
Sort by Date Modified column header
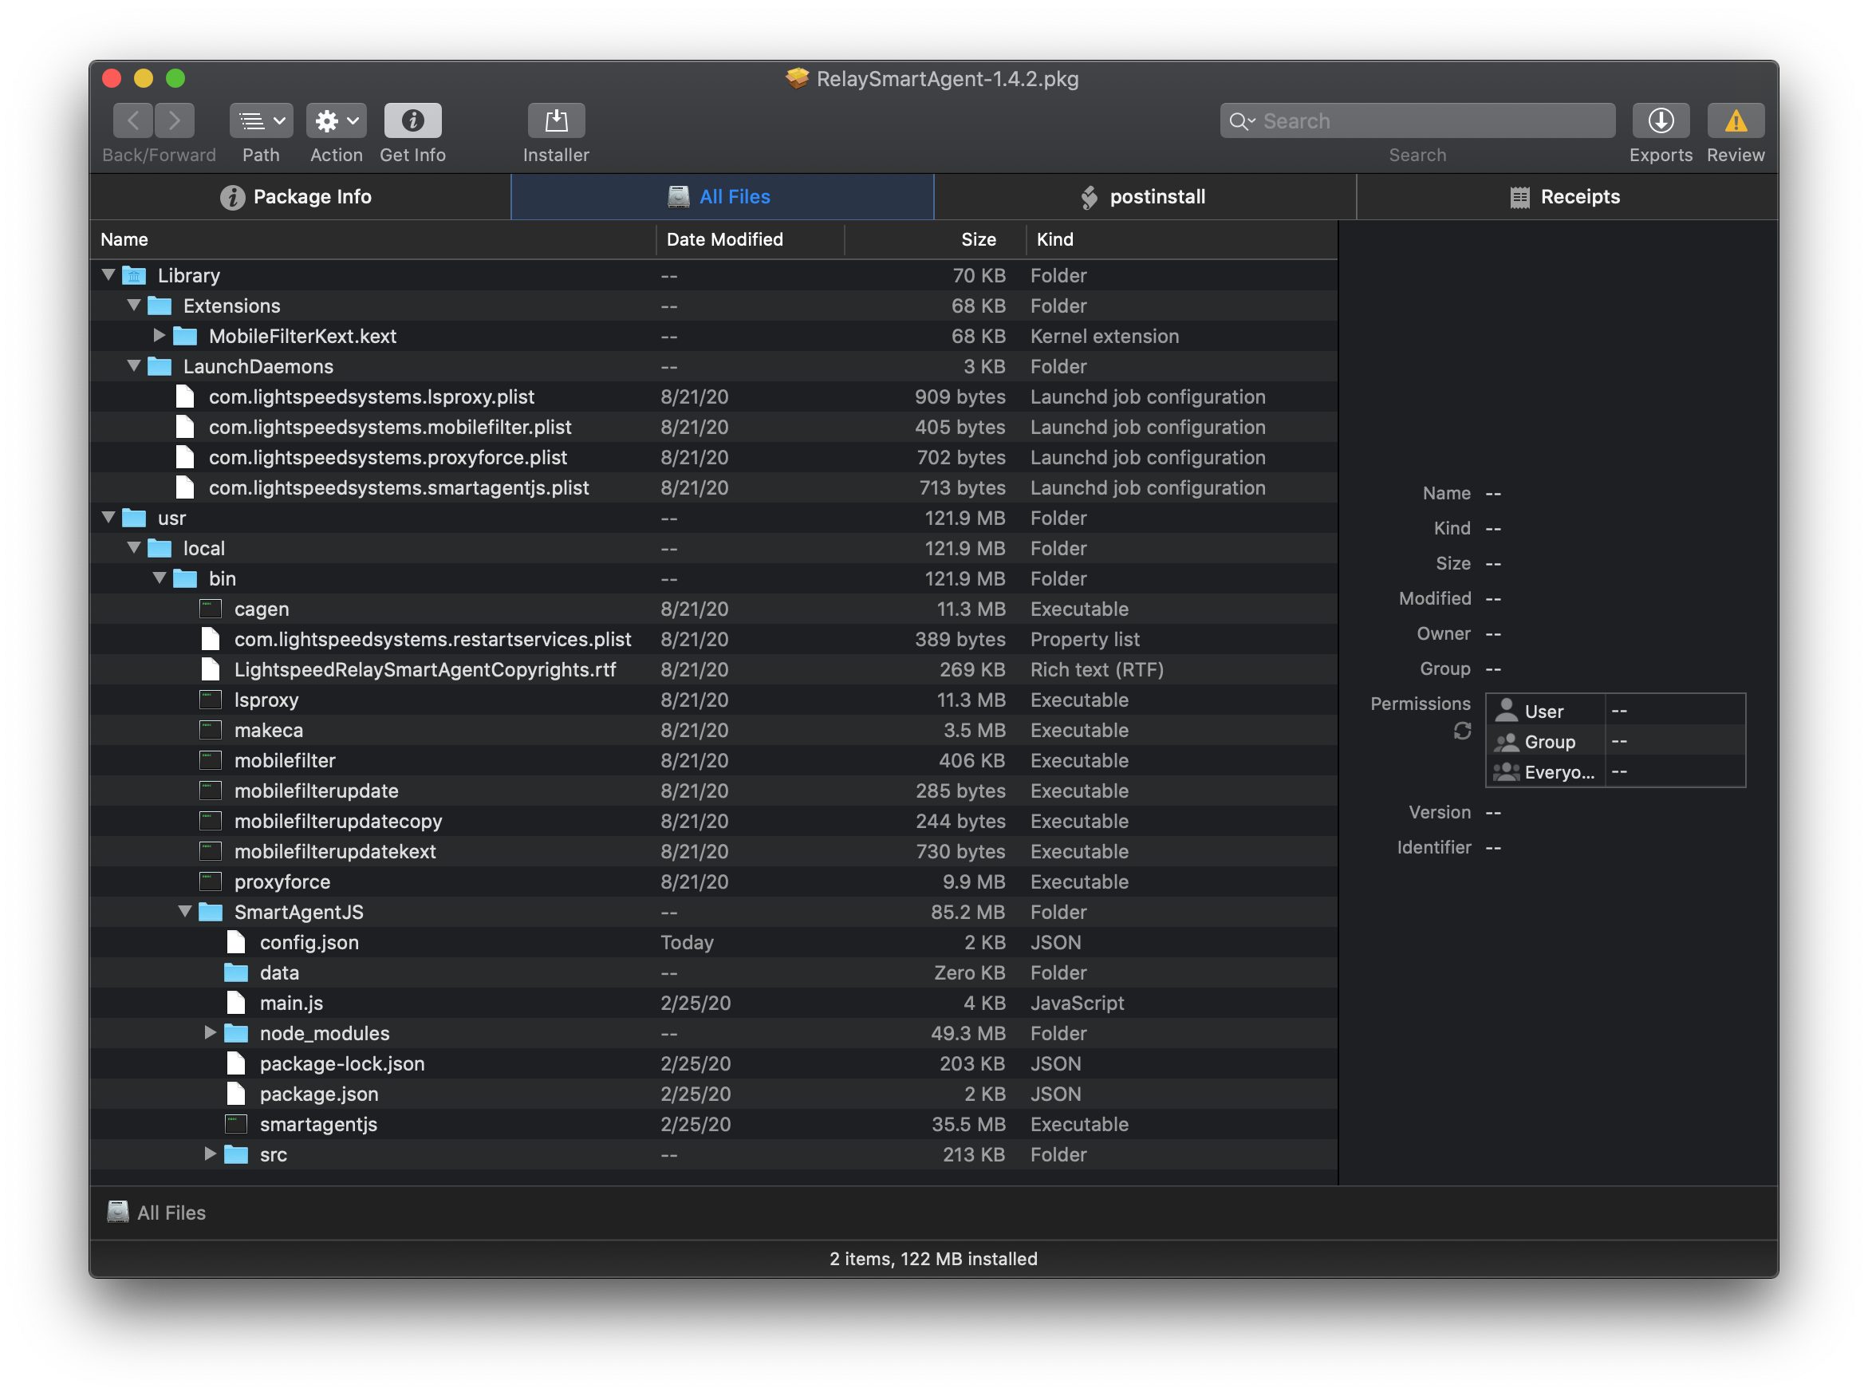pyautogui.click(x=723, y=240)
